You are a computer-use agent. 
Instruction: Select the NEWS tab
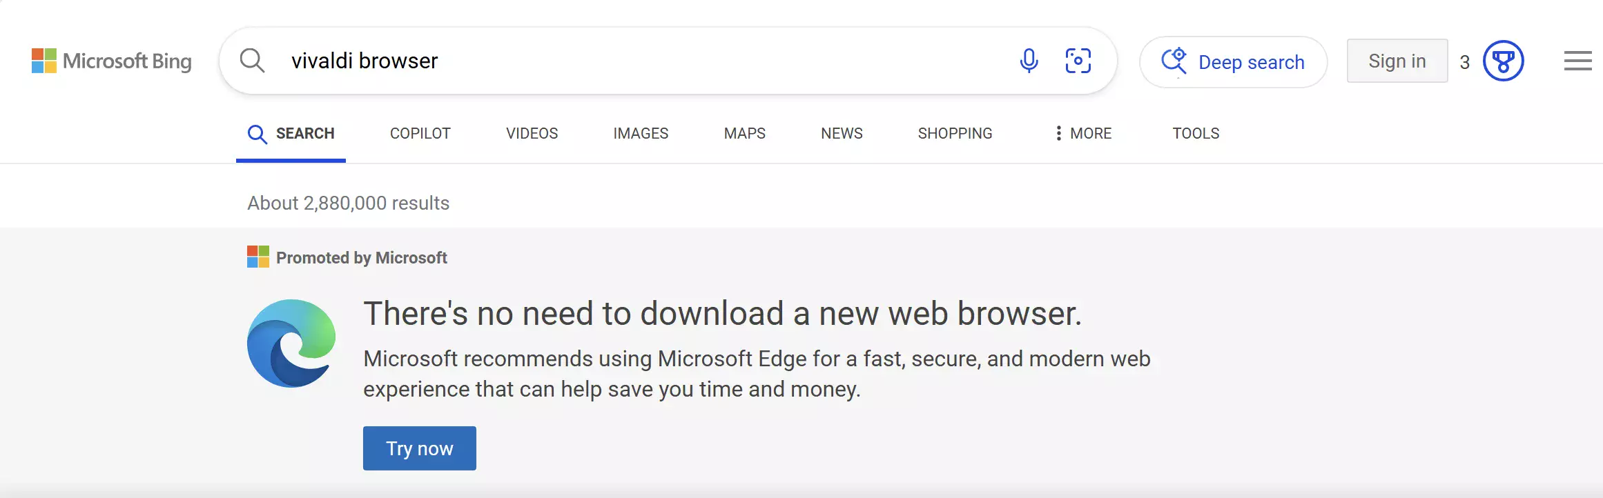pos(842,133)
